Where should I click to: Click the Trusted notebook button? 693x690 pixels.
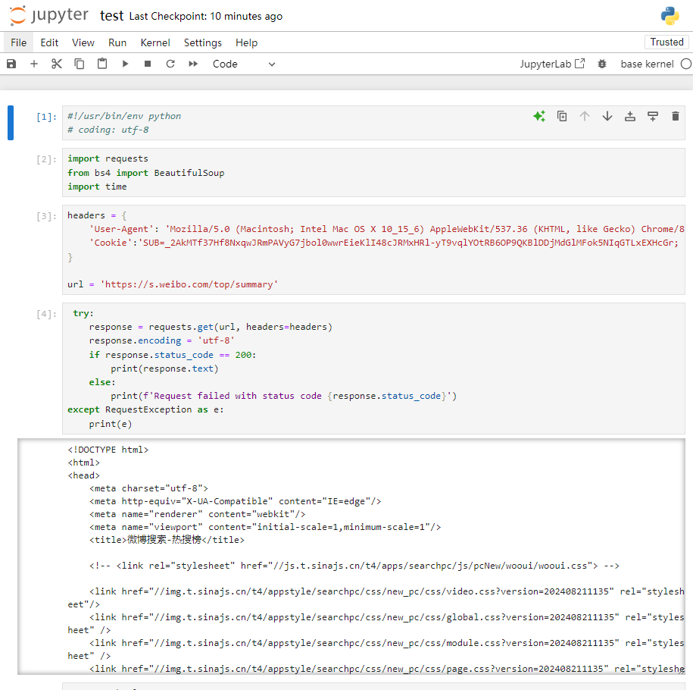(x=666, y=42)
